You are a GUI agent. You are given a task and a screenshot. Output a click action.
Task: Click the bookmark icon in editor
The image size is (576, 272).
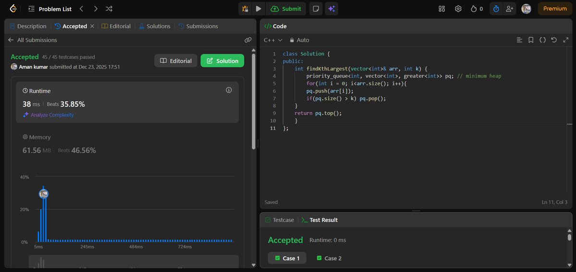pyautogui.click(x=531, y=40)
